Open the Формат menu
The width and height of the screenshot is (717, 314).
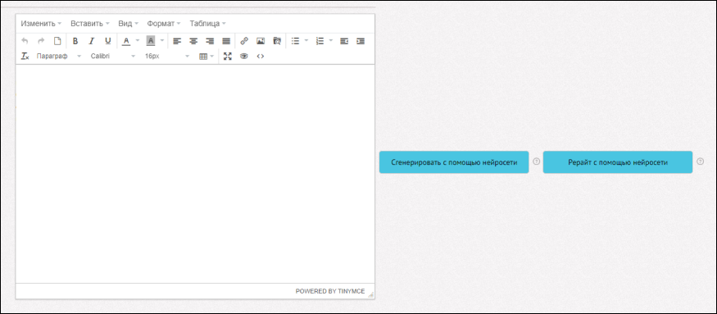[x=164, y=23]
